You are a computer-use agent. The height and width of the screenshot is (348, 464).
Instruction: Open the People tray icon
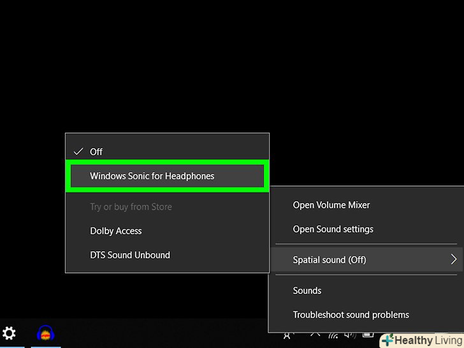[x=287, y=335]
